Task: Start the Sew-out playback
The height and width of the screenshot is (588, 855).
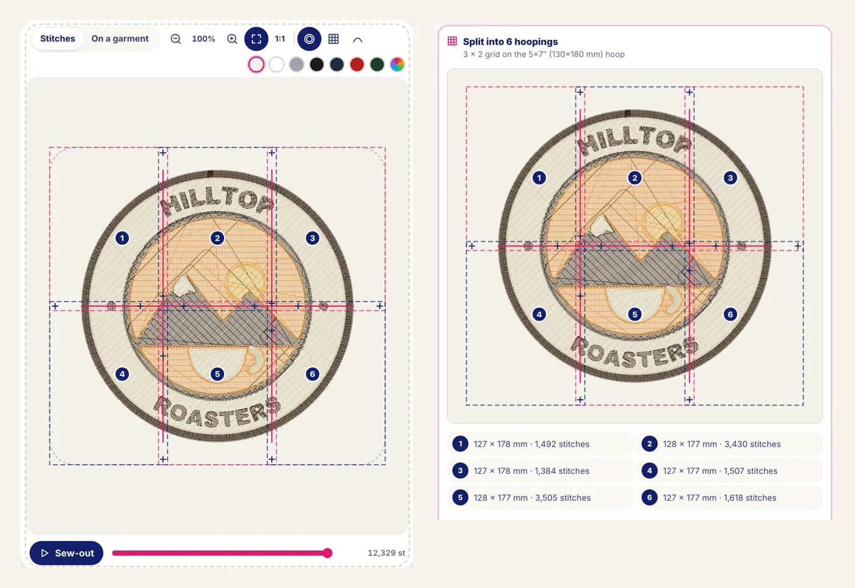Action: pyautogui.click(x=67, y=553)
